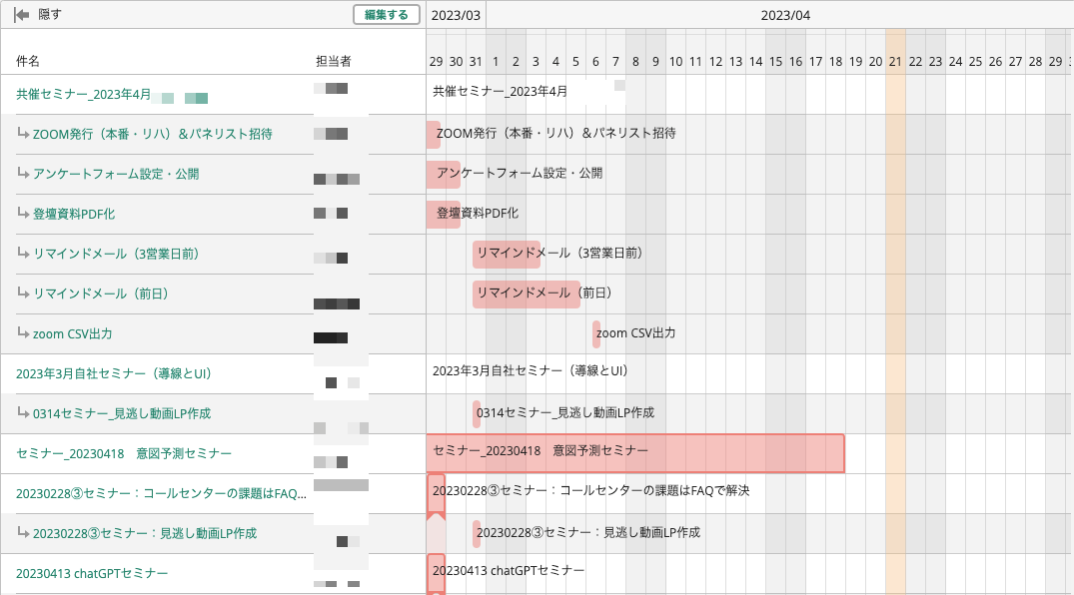The width and height of the screenshot is (1074, 595).
Task: Click subtask arrow icon beside zoom CSV出力
Action: coord(24,333)
